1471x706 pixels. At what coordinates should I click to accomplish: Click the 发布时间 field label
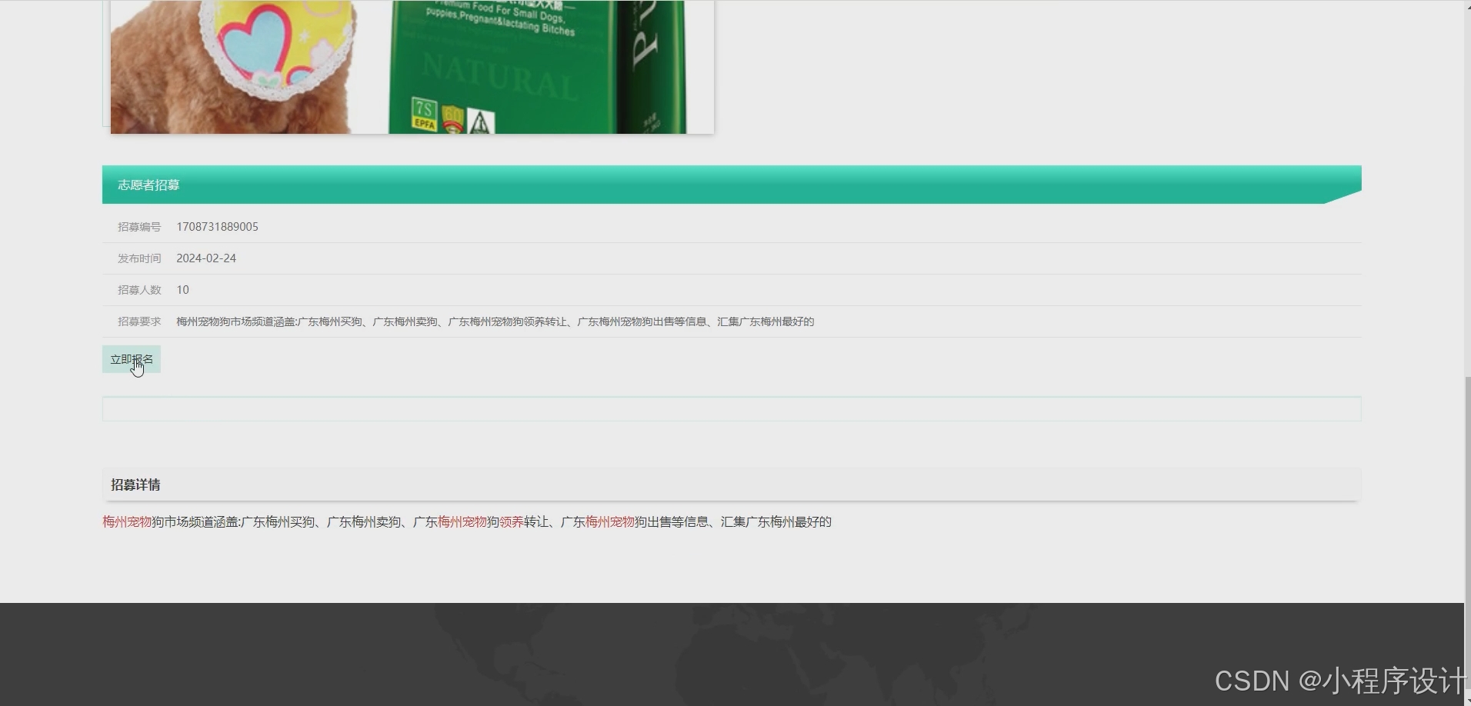coord(139,258)
